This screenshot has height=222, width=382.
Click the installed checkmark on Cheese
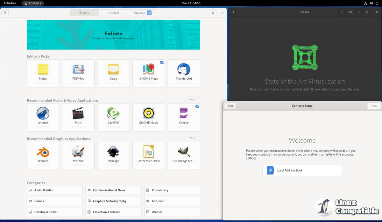click(197, 107)
